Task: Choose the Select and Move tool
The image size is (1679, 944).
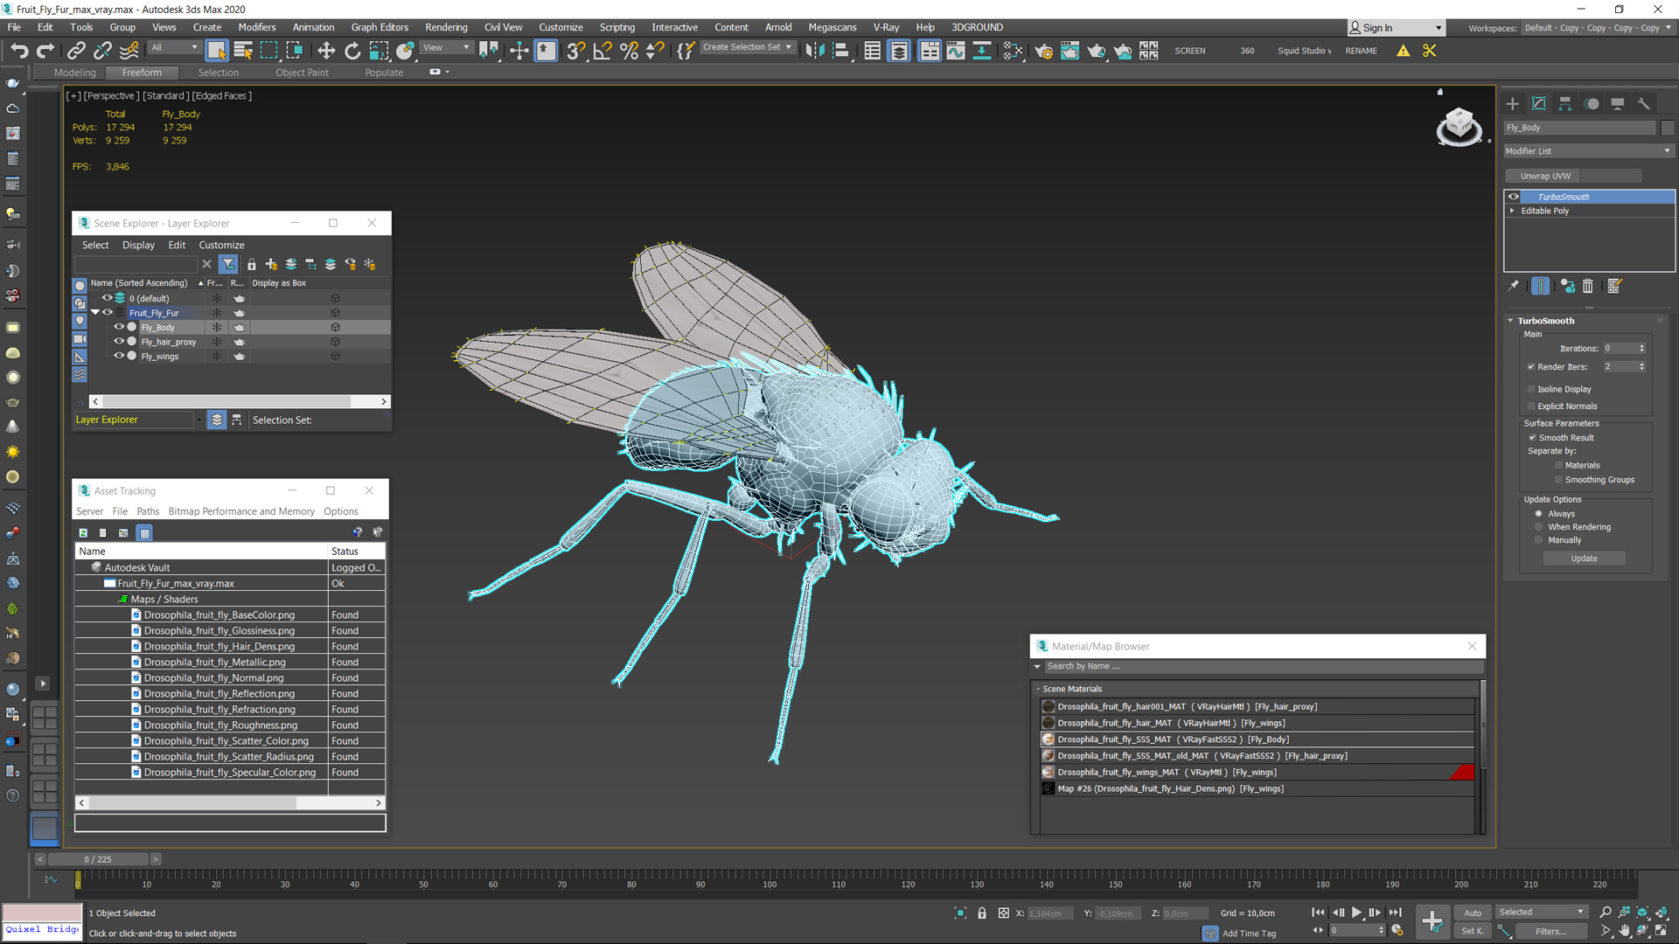Action: (x=326, y=51)
